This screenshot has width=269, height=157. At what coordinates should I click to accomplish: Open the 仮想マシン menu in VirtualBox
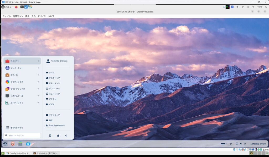(18, 16)
